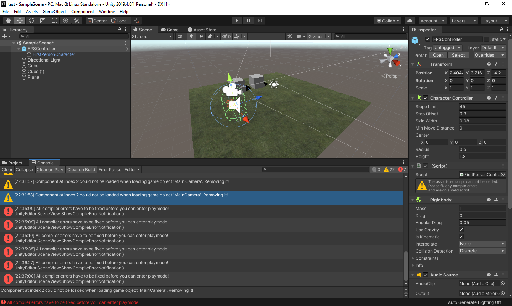Toggle Error Pause in console
Viewport: 512px width, 306px height.
[x=110, y=170]
